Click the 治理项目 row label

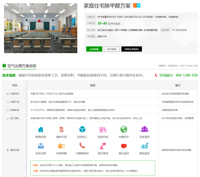[x=15, y=94]
